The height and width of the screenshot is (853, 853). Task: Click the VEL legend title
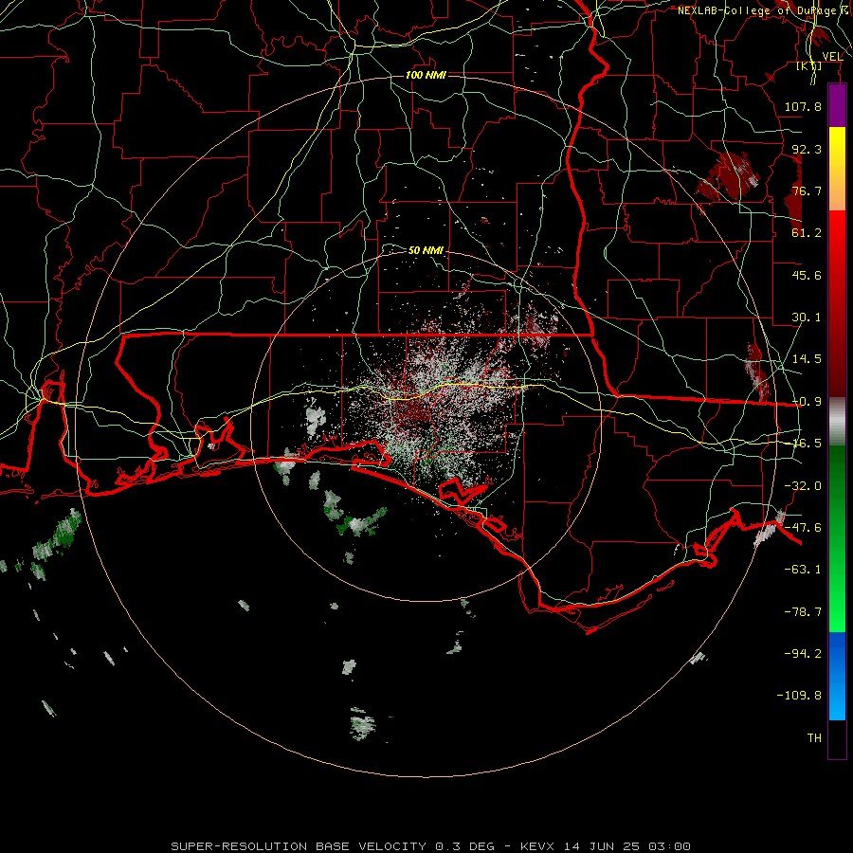(832, 56)
